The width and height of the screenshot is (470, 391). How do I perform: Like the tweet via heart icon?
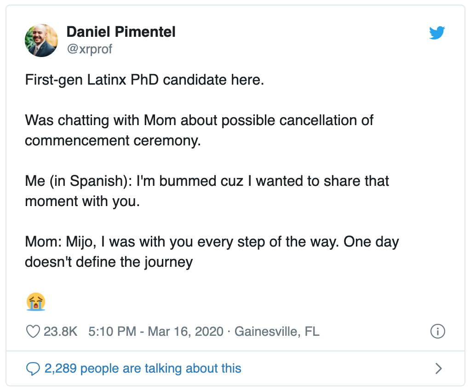coord(33,332)
